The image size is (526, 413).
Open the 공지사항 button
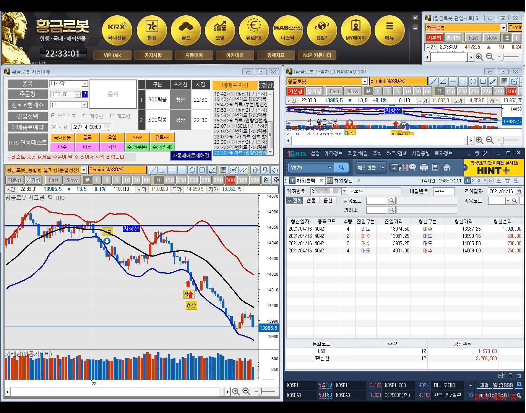click(153, 55)
